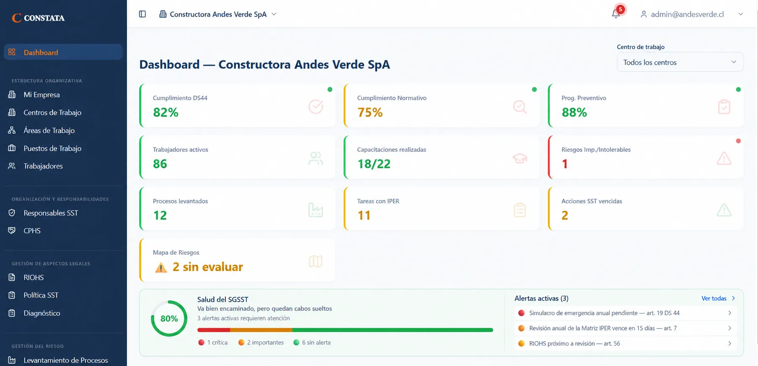
Task: Open Puestos de Trabajo menu item
Action: 63,148
